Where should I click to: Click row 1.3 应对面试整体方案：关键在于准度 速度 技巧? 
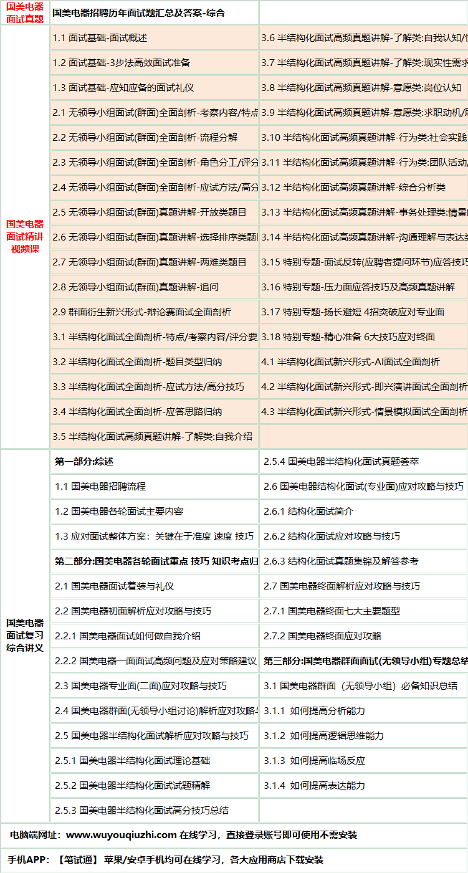155,536
